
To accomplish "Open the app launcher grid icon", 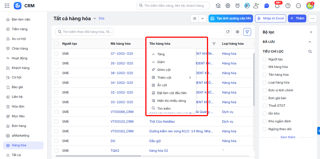I will pos(7,6).
